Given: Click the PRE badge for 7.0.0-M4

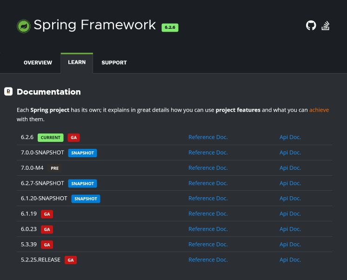Looking at the screenshot, I should point(54,168).
